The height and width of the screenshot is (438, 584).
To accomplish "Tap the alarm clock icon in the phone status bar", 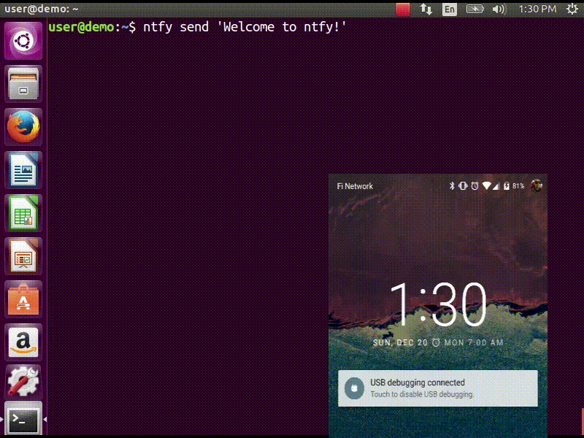I will pyautogui.click(x=475, y=186).
